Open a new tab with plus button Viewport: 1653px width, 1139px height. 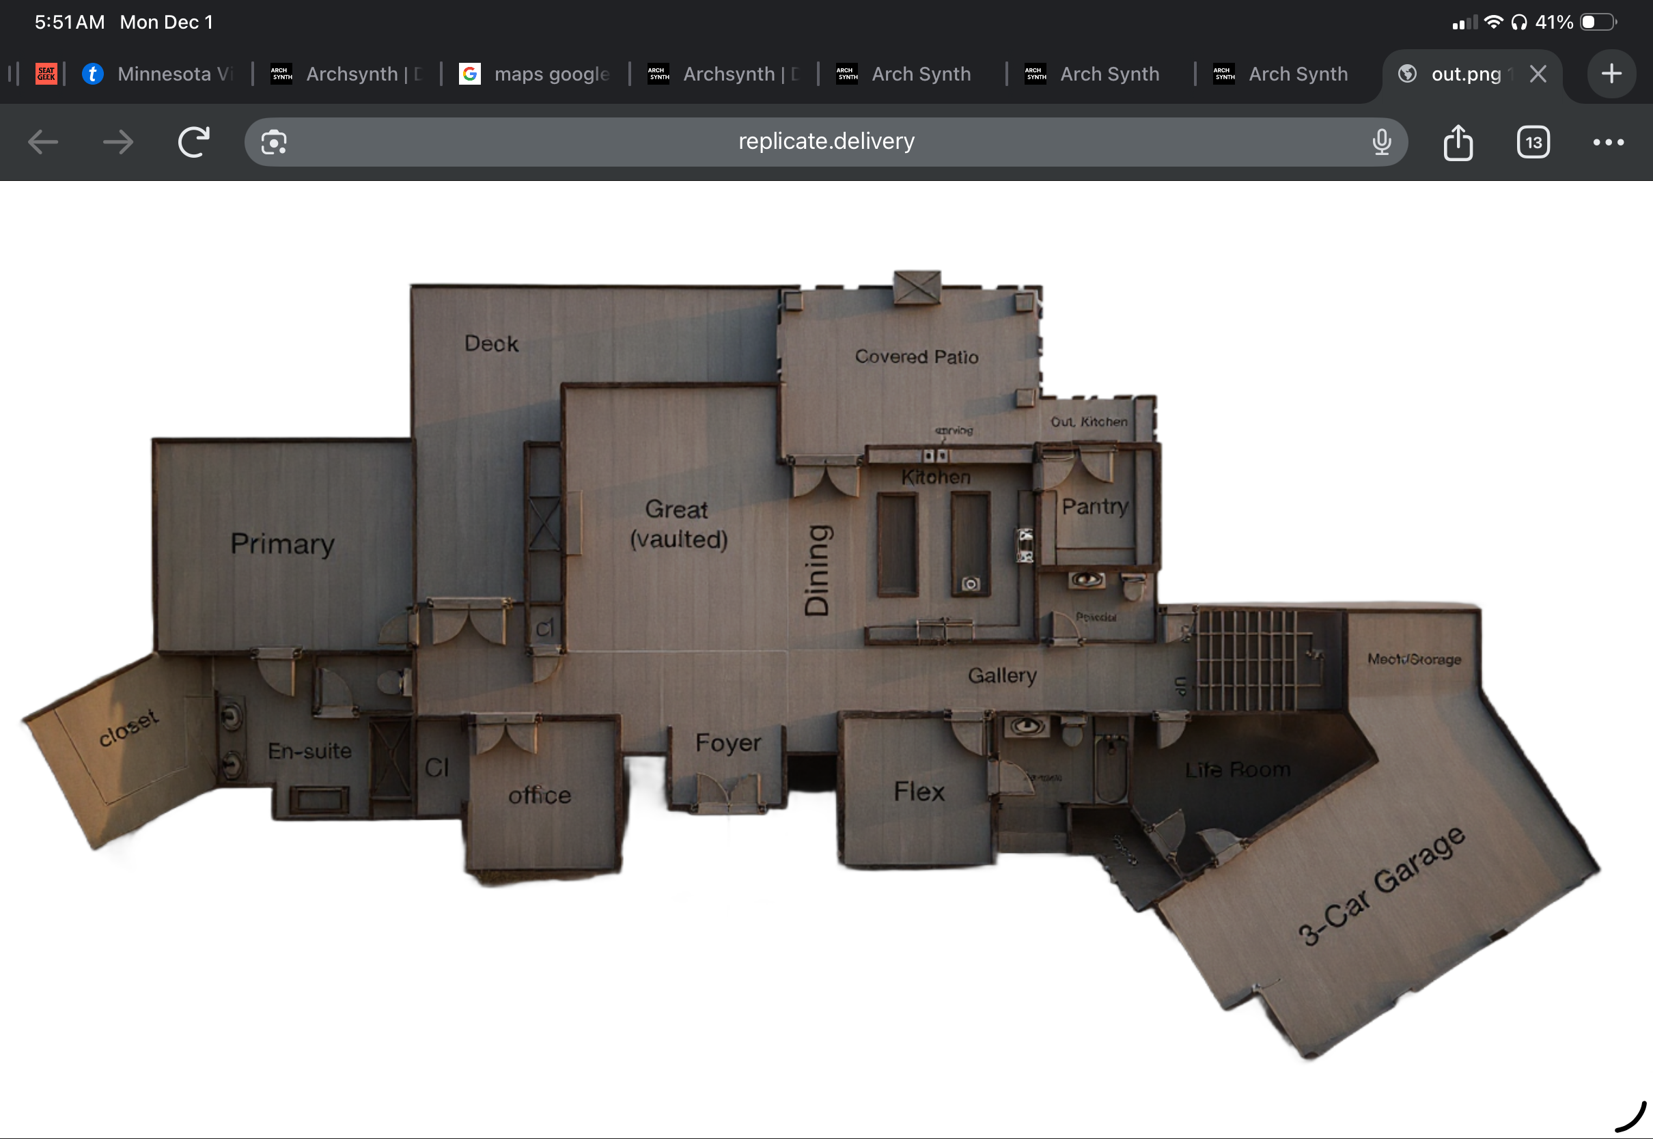coord(1611,74)
